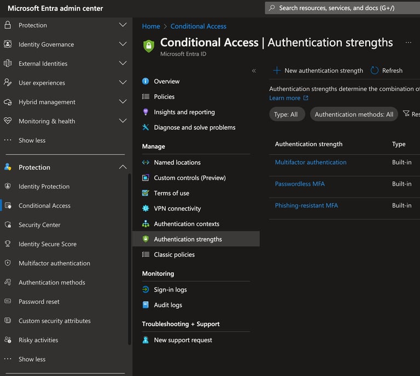
Task: Click the Overview info icon
Action: [145, 81]
